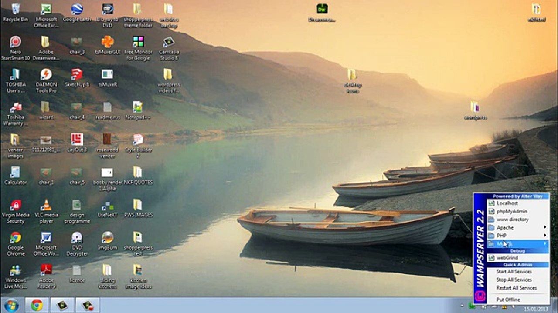The width and height of the screenshot is (558, 313).
Task: Select the VLC media player icon
Action: tap(46, 211)
